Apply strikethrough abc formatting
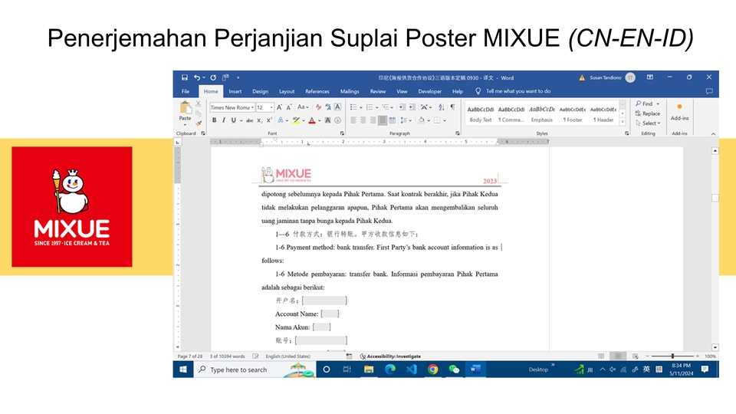Viewport: 736px width, 414px height. click(x=250, y=120)
